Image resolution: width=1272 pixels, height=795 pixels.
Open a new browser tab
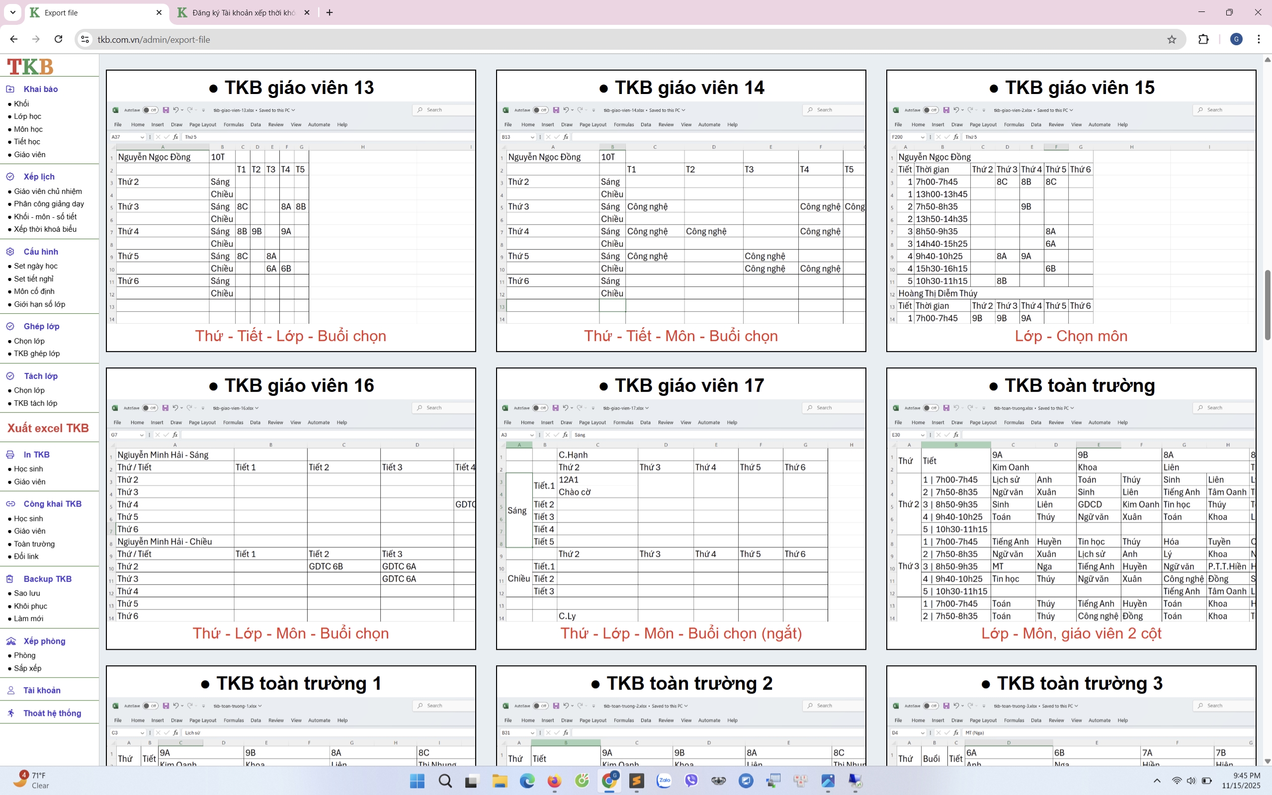[x=330, y=12]
